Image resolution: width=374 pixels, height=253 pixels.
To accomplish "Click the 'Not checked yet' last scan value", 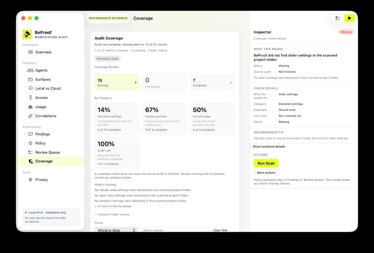I will coord(290,116).
